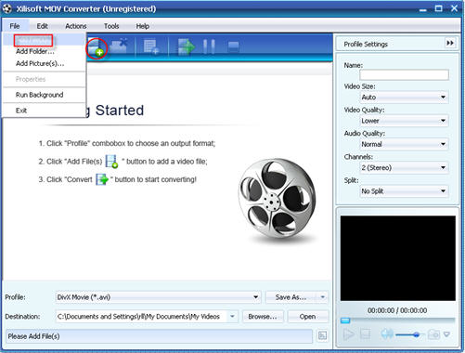Viewport: 465px width, 353px height.
Task: Open the Tools menu
Action: [111, 26]
